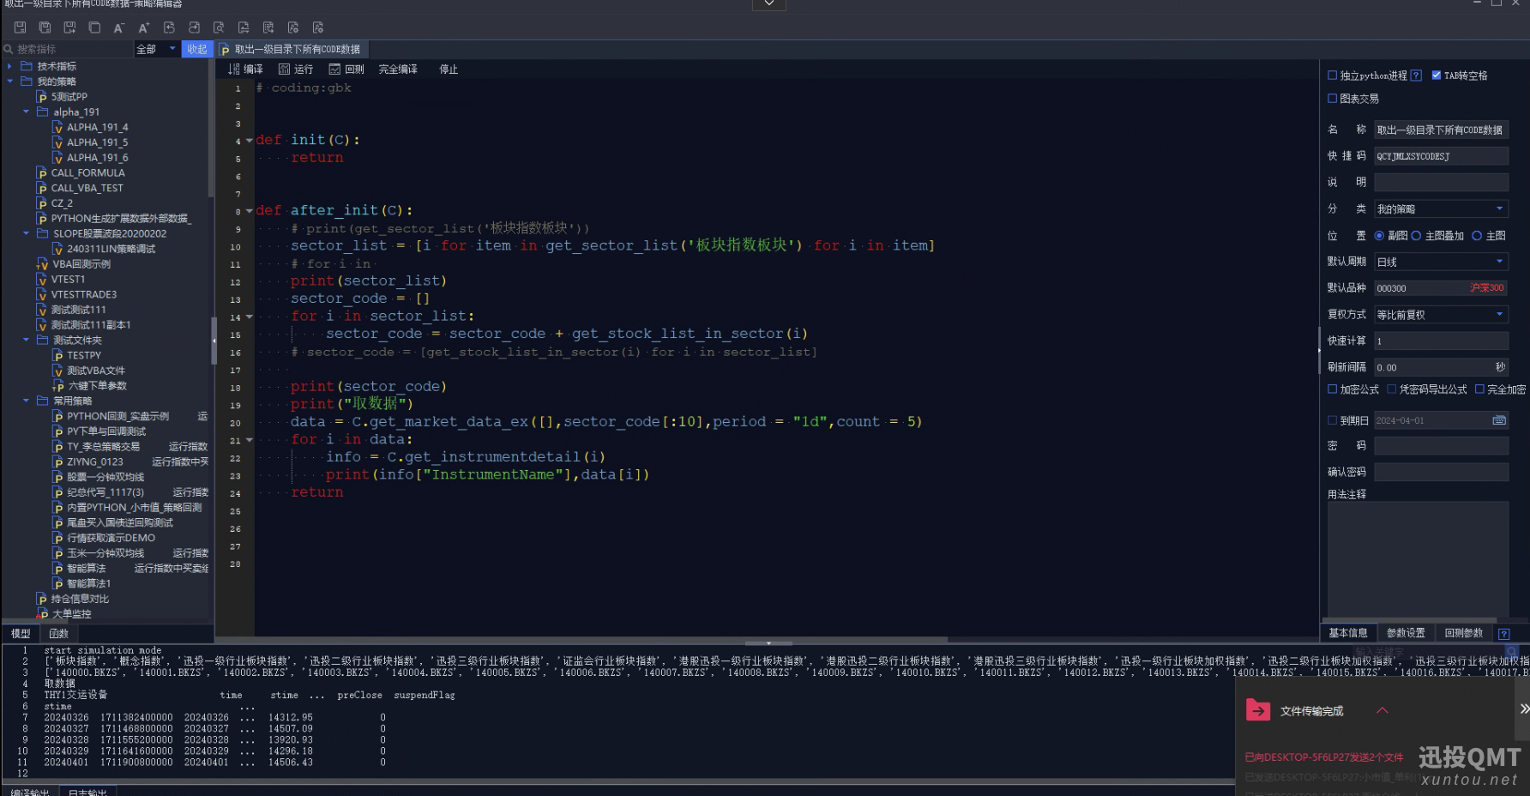Image resolution: width=1530 pixels, height=796 pixels.
Task: Select 持仓信息对比 in strategy tree
Action: coord(79,599)
